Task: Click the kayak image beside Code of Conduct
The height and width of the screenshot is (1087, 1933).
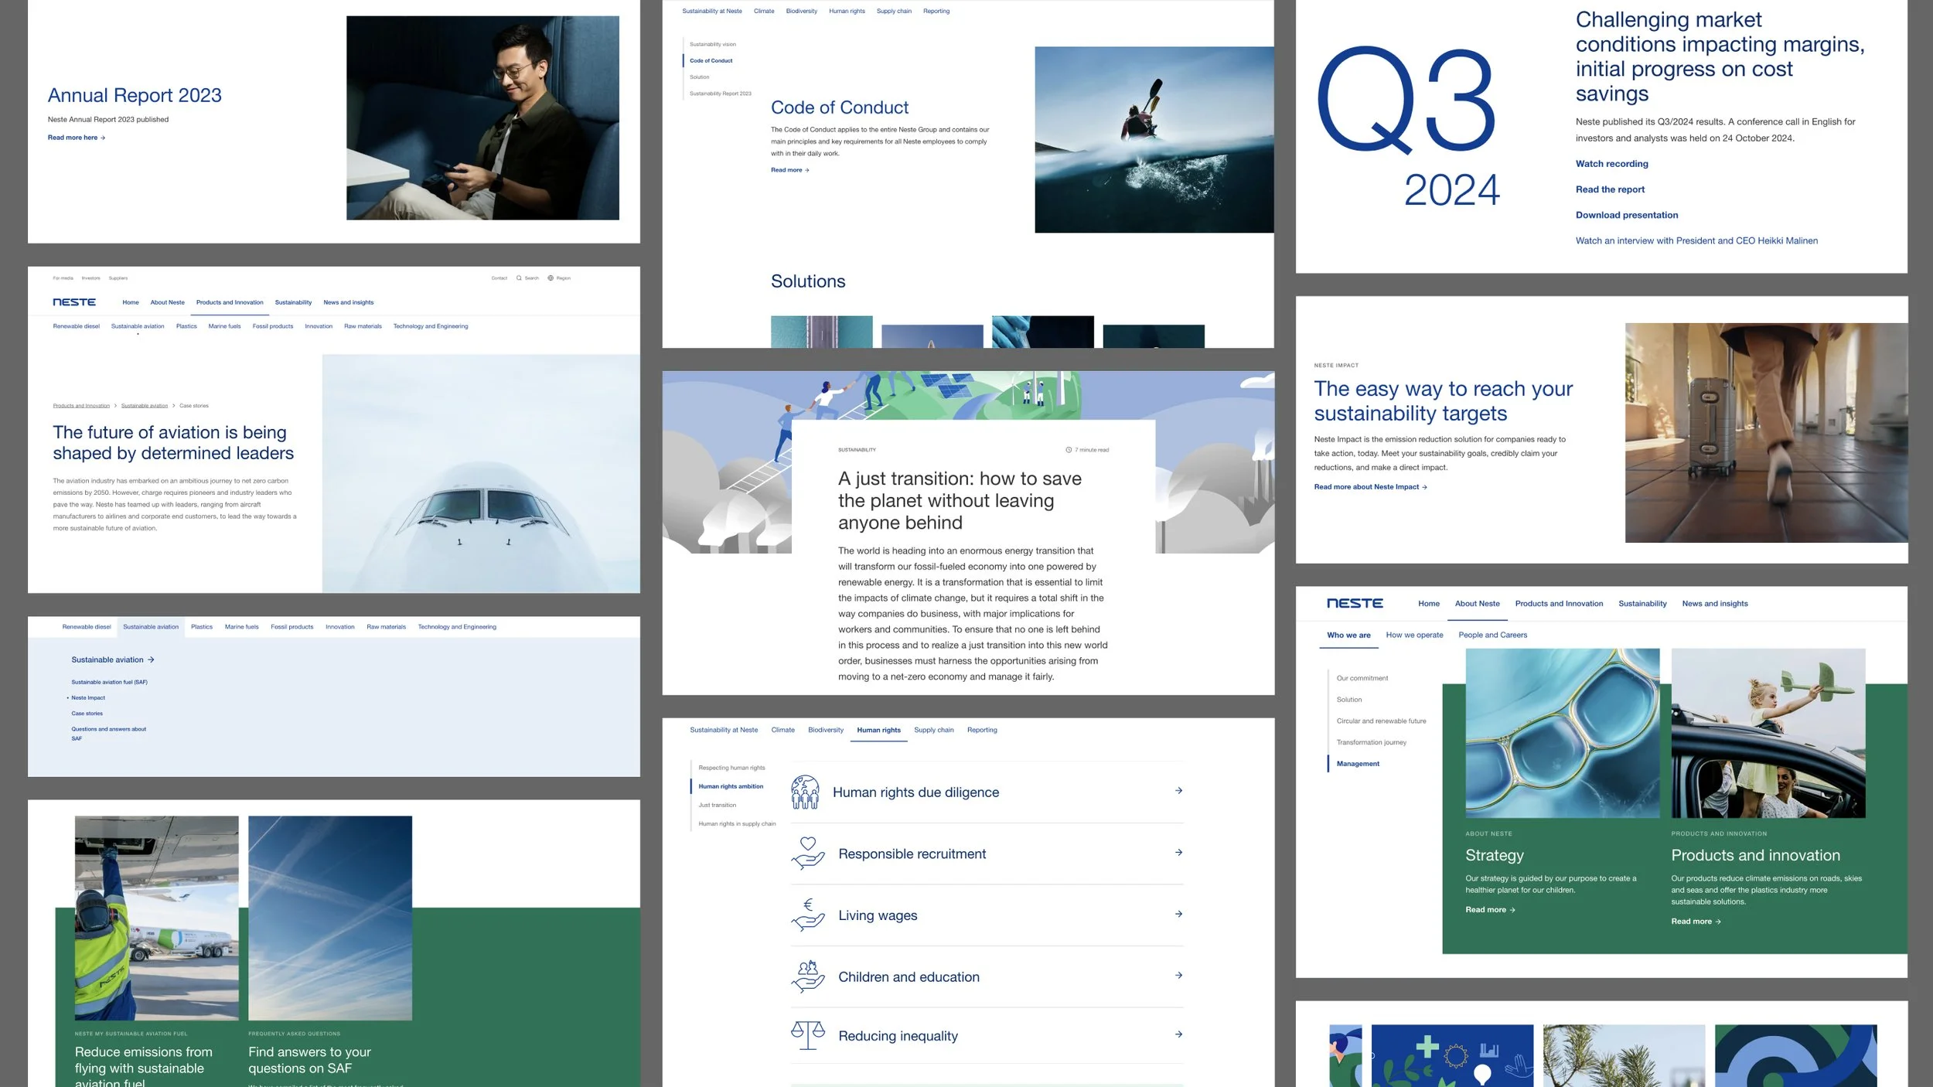Action: click(x=1154, y=139)
